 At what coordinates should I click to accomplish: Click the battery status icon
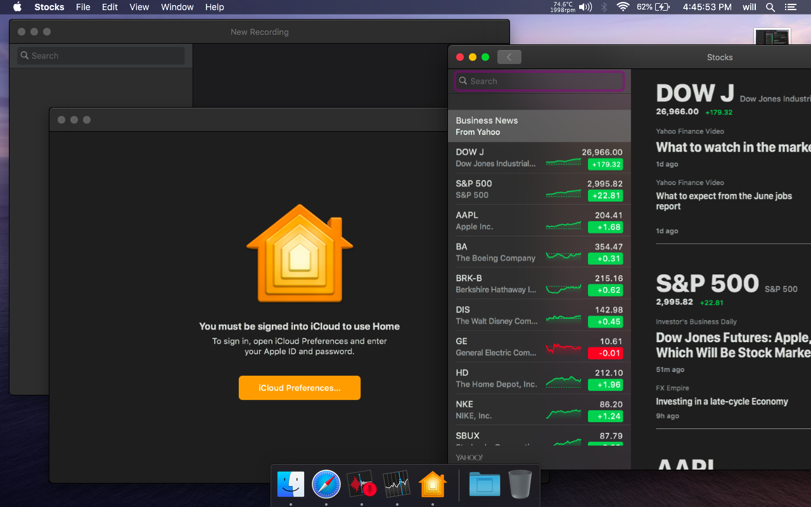point(662,7)
